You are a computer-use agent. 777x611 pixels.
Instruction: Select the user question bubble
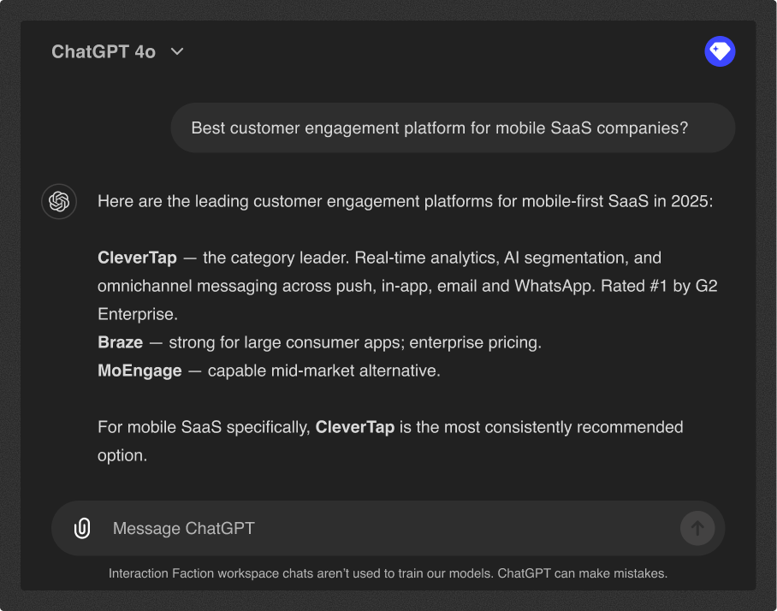point(453,128)
